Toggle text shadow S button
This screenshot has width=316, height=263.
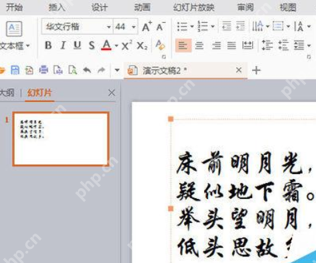[91, 45]
